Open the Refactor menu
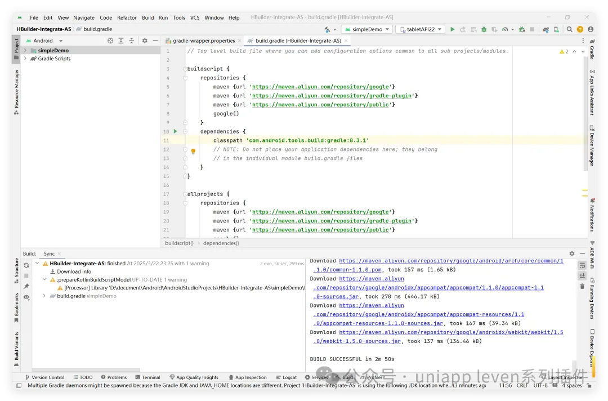 coord(127,17)
